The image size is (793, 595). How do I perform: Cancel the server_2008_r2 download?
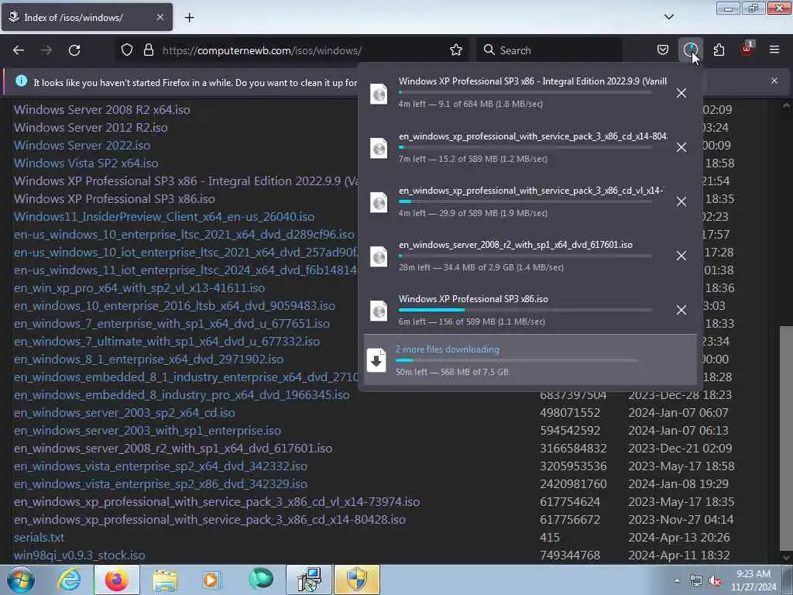pos(681,256)
